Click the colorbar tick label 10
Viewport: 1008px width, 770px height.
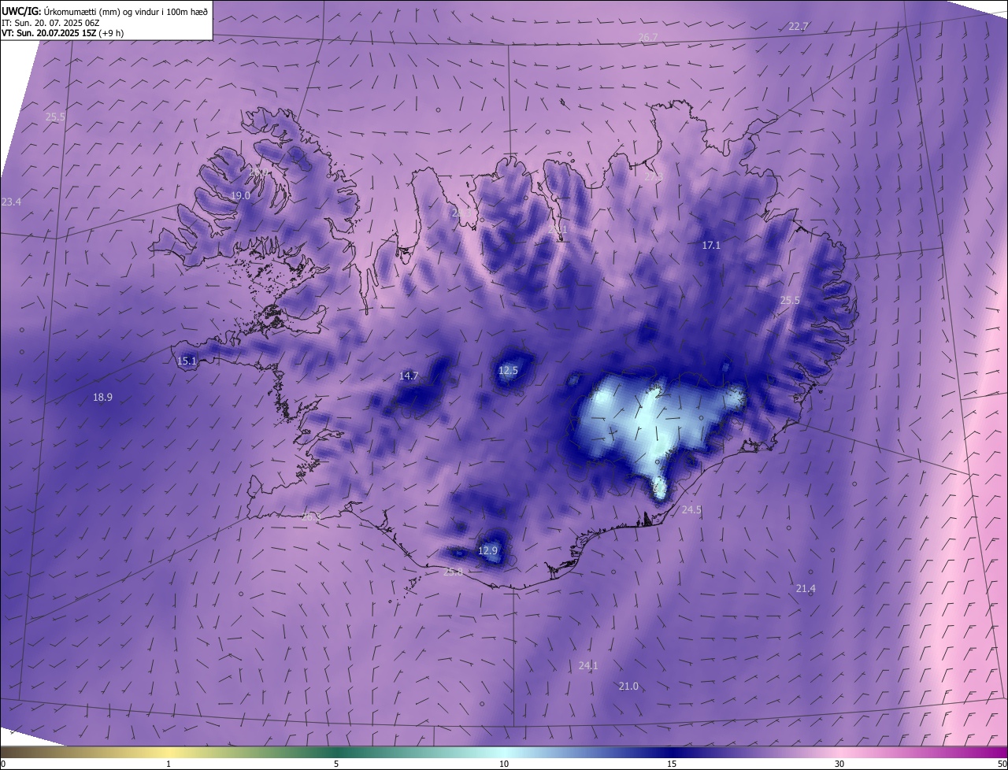click(x=504, y=764)
